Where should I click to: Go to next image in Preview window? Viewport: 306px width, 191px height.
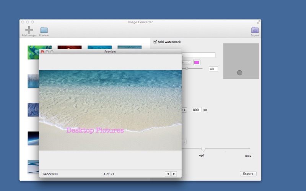pos(174,174)
